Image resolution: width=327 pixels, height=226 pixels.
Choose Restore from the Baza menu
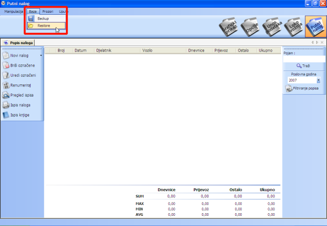46,26
